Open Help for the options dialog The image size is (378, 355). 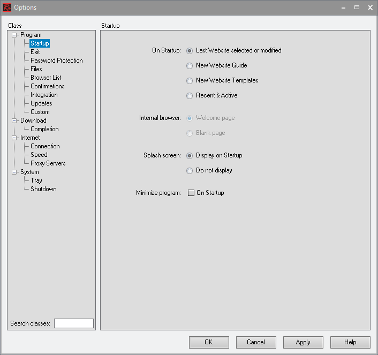click(350, 342)
